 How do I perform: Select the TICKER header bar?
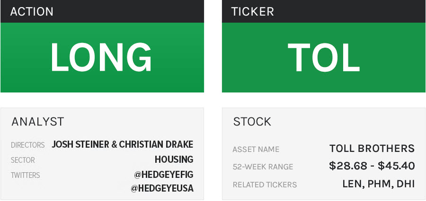323,11
